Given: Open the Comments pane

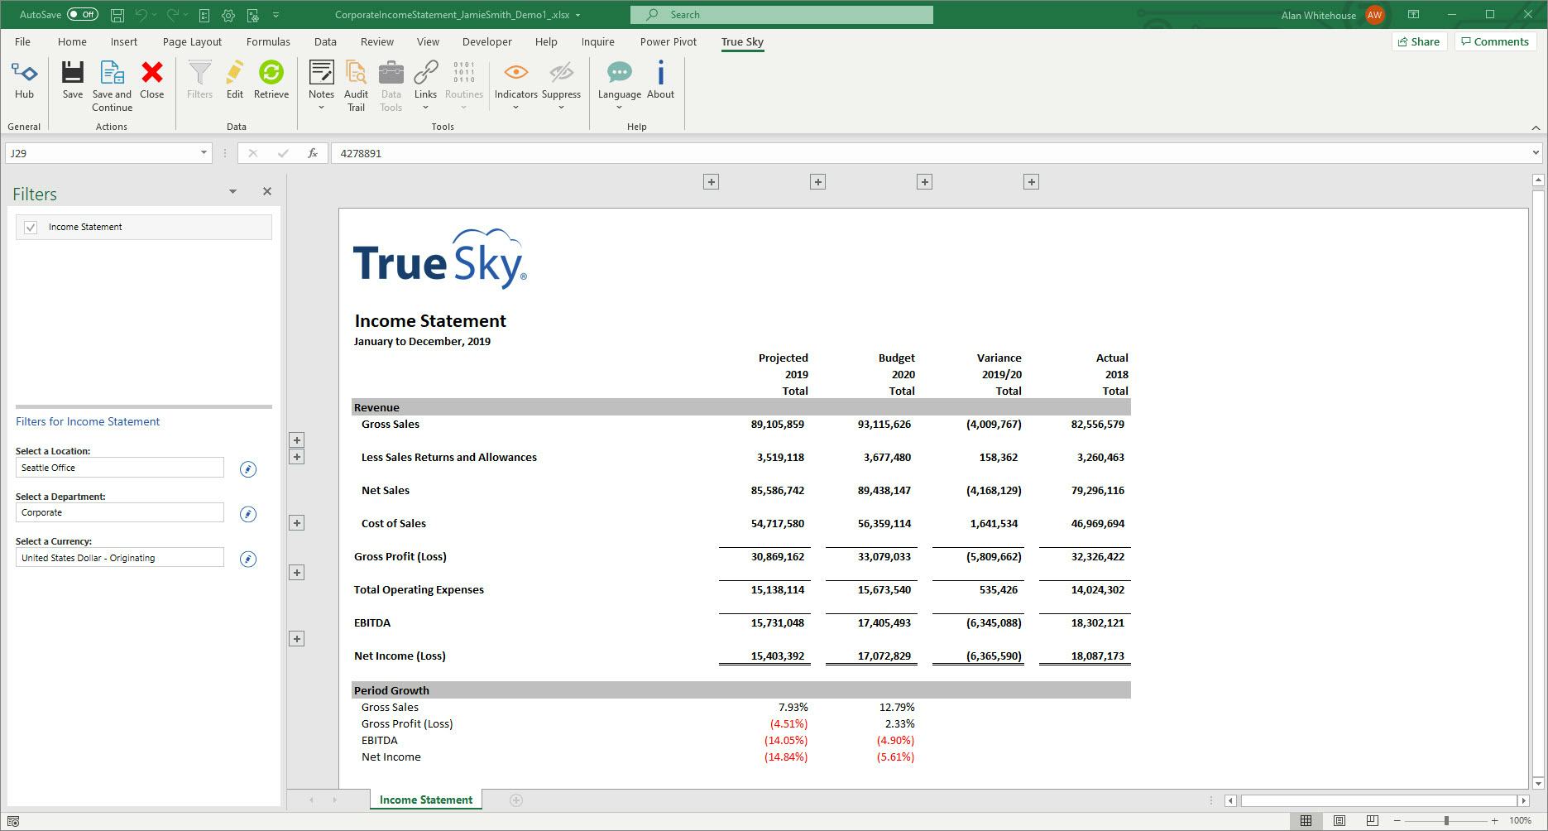Looking at the screenshot, I should pyautogui.click(x=1494, y=41).
